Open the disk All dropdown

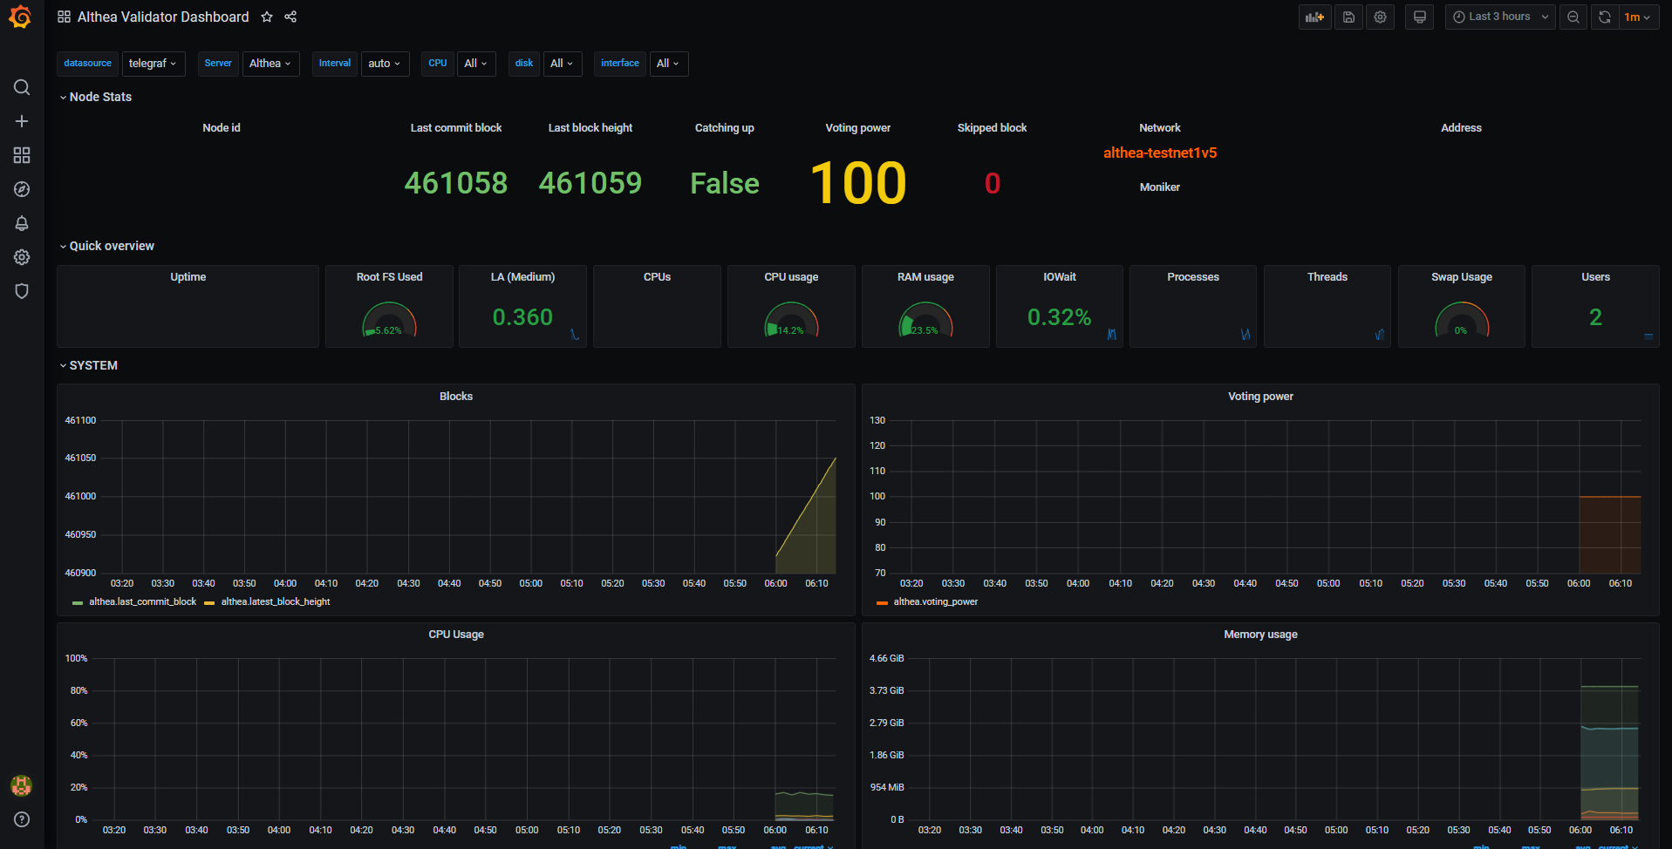click(563, 64)
